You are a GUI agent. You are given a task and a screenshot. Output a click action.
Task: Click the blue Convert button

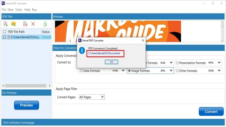click(x=211, y=111)
